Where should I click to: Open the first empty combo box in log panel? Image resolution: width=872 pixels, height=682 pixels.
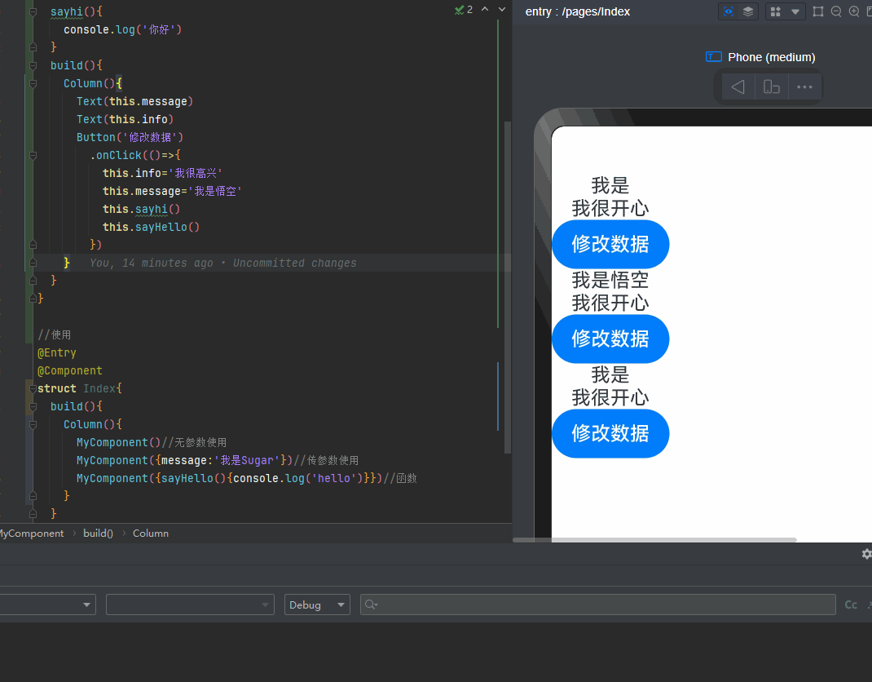48,604
